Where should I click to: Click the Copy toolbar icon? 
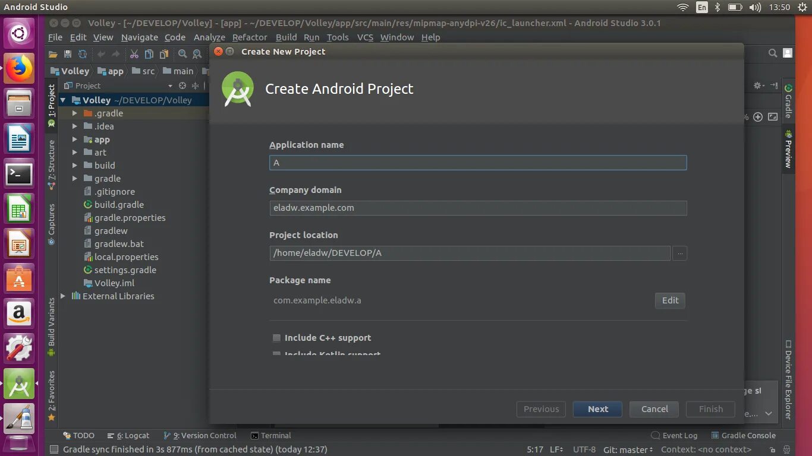click(149, 54)
